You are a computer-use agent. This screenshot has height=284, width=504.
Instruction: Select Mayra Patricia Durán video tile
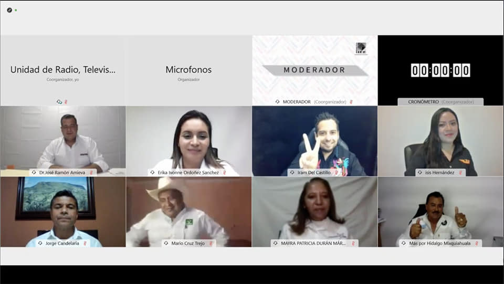tap(314, 212)
